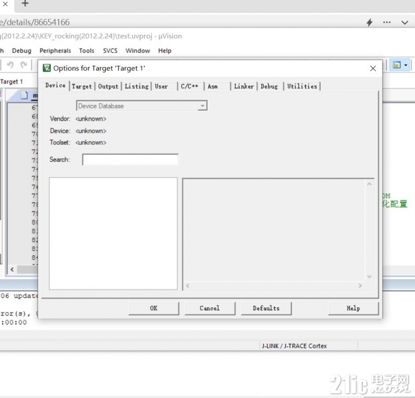
Task: Click the device list box
Action: click(113, 234)
